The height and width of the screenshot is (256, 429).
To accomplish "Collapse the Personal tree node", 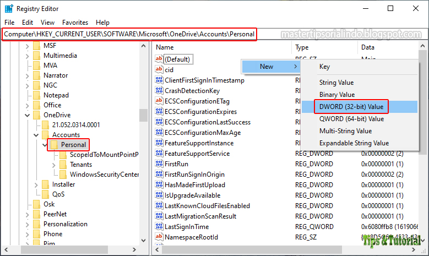I will pos(45,145).
